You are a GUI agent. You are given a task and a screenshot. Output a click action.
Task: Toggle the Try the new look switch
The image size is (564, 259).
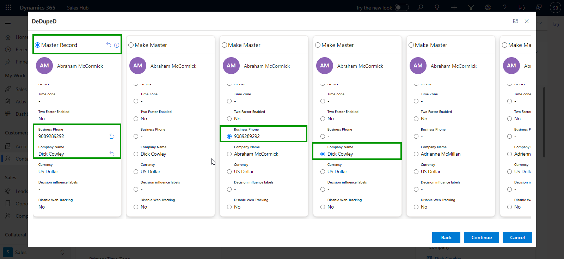(401, 7)
